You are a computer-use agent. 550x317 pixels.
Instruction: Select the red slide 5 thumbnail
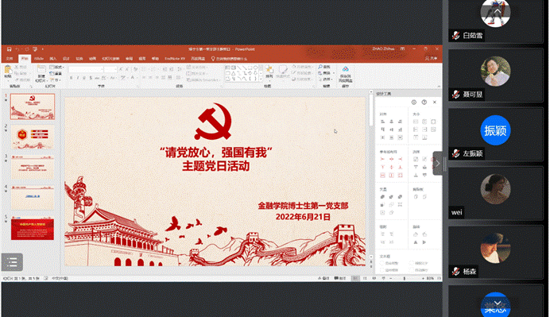click(33, 229)
